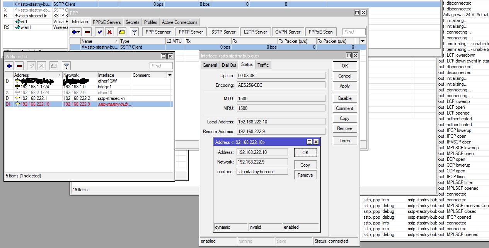Open the Traffic tab in interface dialog

pyautogui.click(x=263, y=65)
